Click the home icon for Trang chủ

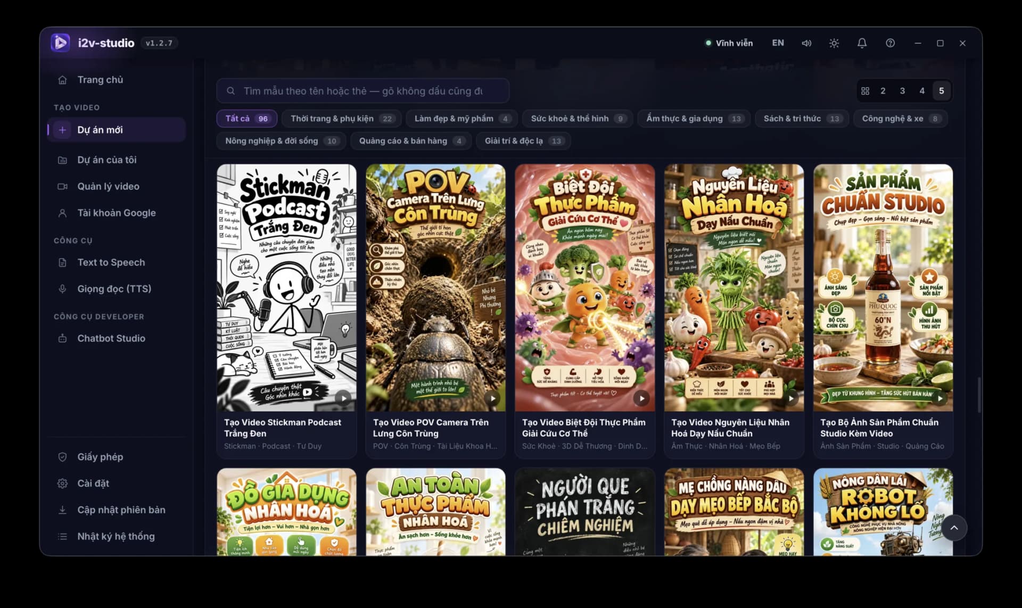click(x=62, y=80)
